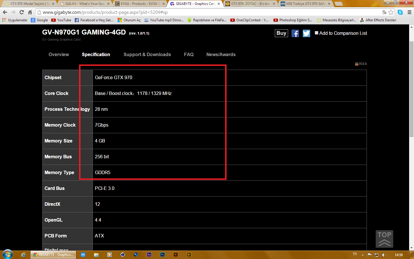Image resolution: width=414 pixels, height=259 pixels.
Task: Open the Google bookmark
Action: point(39,20)
